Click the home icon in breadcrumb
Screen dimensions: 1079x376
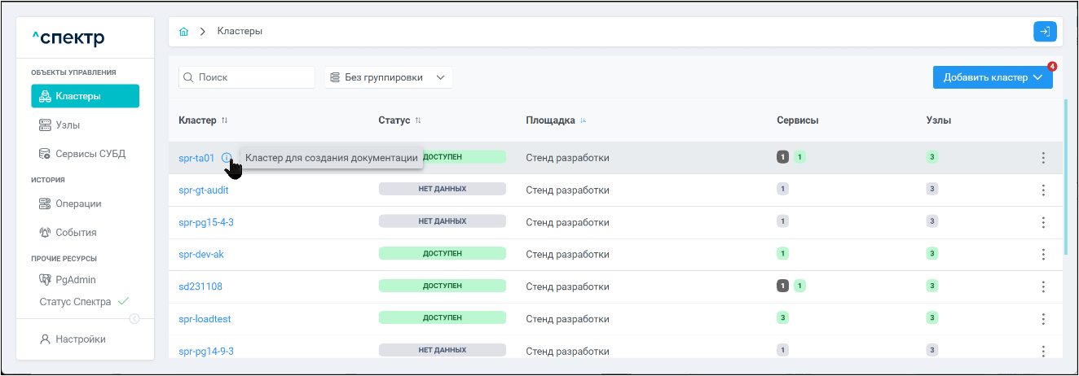click(x=184, y=32)
